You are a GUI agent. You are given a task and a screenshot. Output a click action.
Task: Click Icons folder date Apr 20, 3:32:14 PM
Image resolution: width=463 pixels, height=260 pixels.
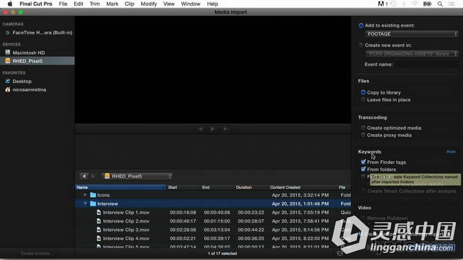tap(300, 195)
